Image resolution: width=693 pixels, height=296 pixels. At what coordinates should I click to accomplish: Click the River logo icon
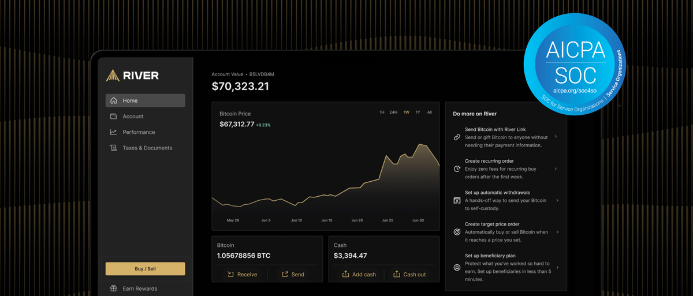tap(113, 76)
